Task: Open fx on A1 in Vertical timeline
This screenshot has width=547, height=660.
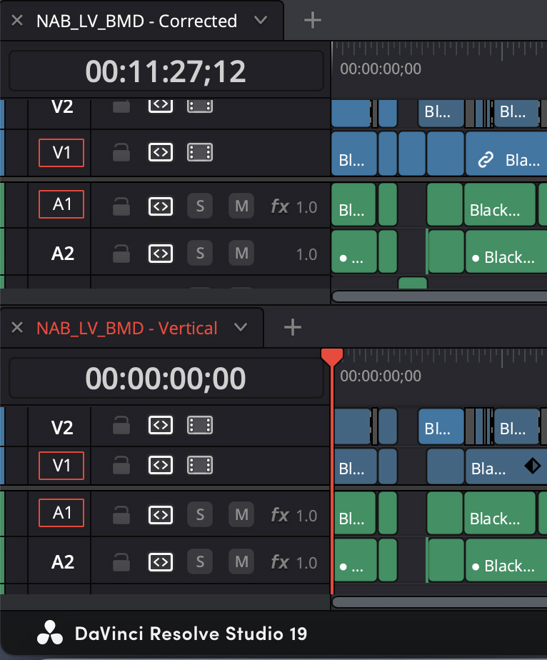Action: coord(280,515)
